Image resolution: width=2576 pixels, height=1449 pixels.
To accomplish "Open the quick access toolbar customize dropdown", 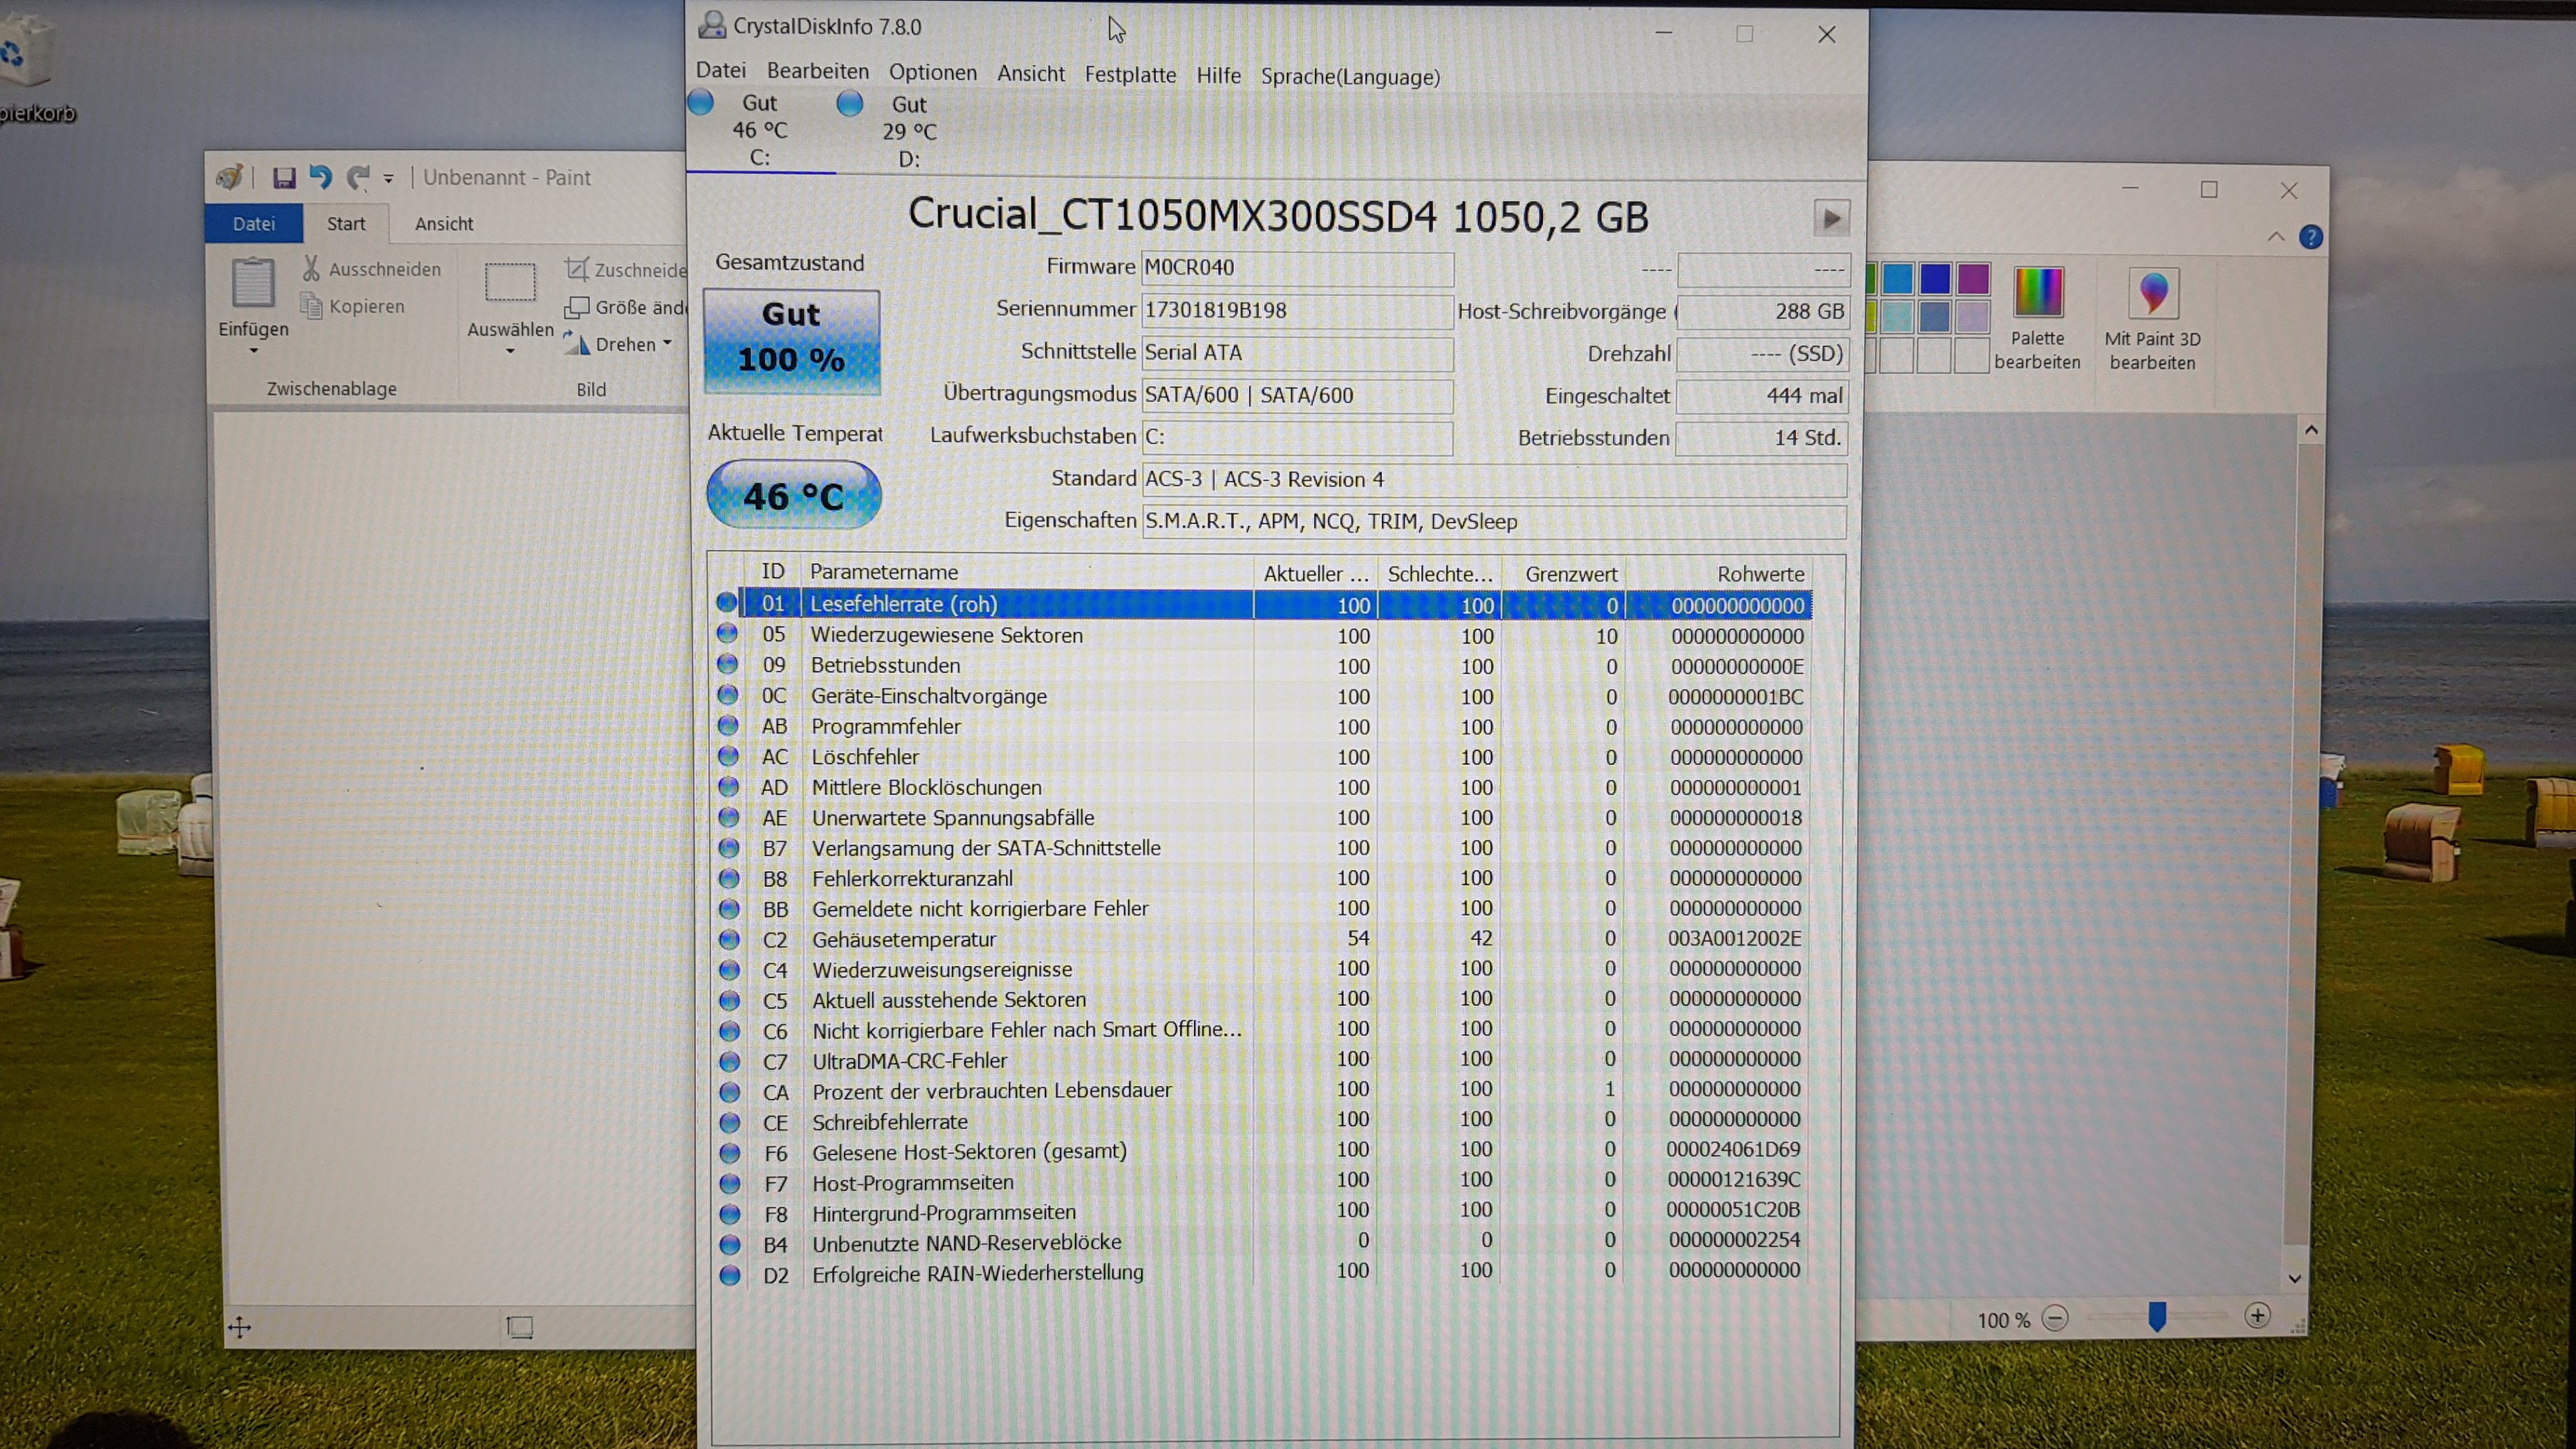I will click(x=388, y=179).
